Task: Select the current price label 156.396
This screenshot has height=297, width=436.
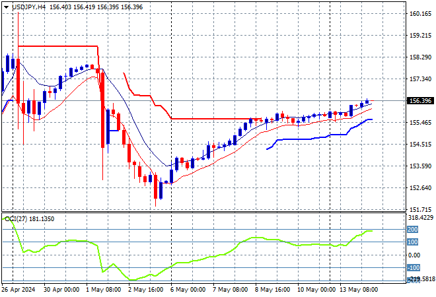Action: pos(420,101)
